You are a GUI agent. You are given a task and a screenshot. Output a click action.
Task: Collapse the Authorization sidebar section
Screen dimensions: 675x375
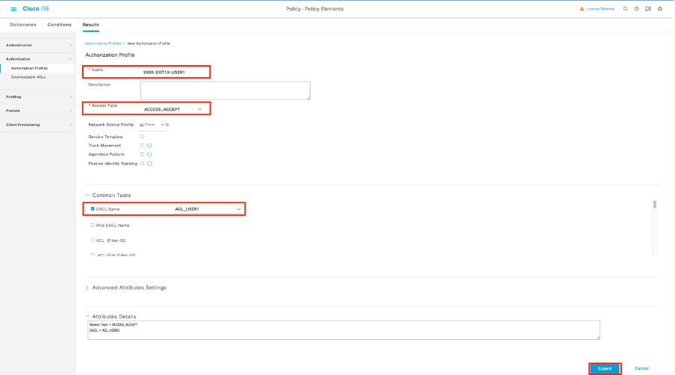point(37,59)
